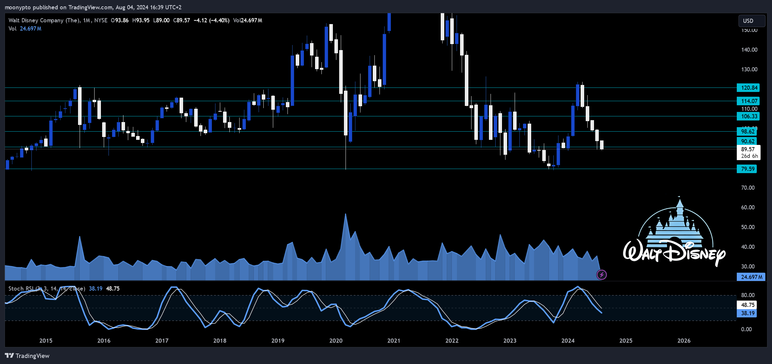Click the 120.84 price level label
Screen dimensions: 772x364
tap(748, 88)
